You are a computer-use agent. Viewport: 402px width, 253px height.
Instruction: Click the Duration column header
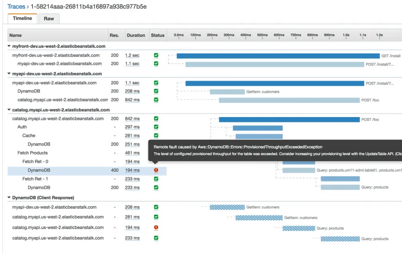(136, 35)
